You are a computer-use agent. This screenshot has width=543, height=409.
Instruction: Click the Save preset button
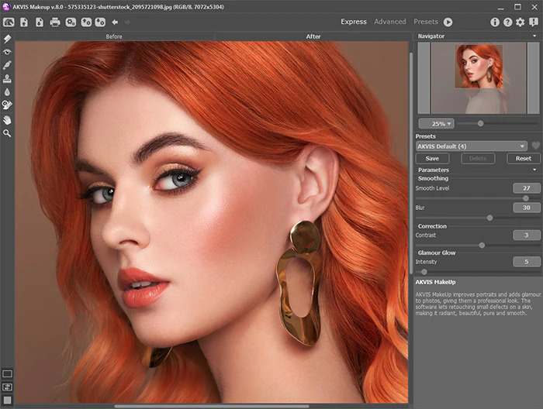pyautogui.click(x=432, y=158)
